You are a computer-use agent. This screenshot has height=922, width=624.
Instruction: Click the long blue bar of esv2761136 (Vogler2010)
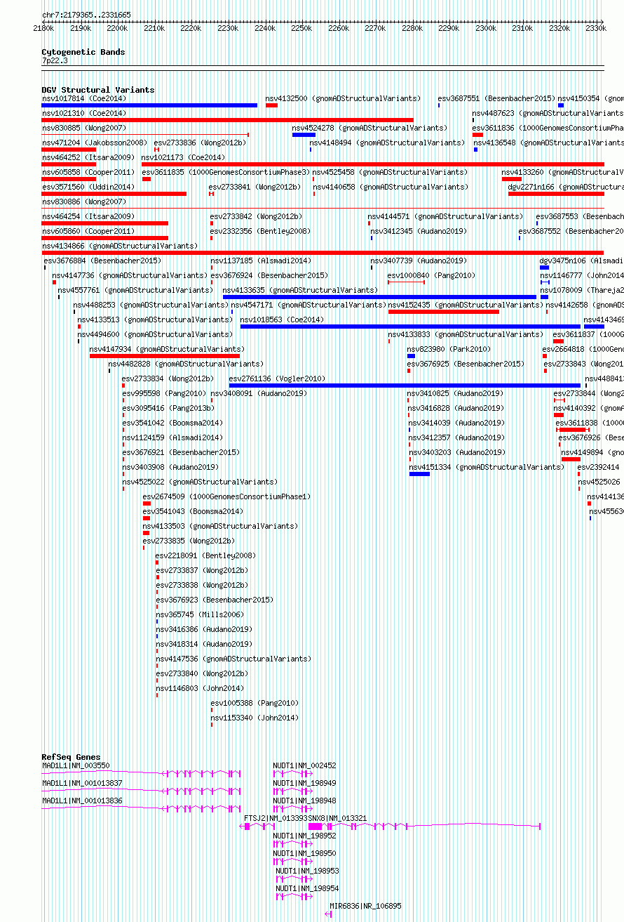click(405, 385)
